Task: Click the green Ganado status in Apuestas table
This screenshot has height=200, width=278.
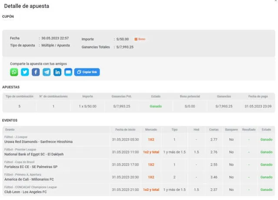Action: 156,106
